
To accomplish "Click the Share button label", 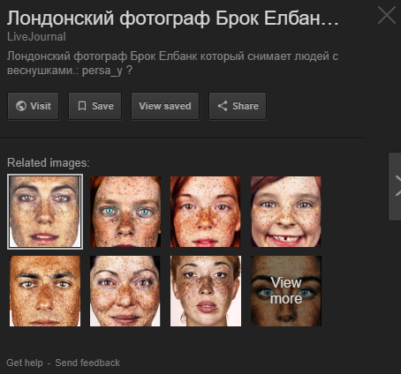I will (x=246, y=106).
